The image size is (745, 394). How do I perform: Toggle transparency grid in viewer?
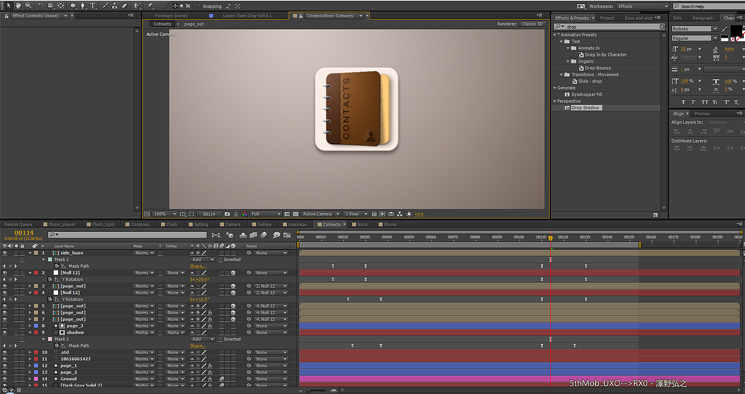click(x=296, y=214)
